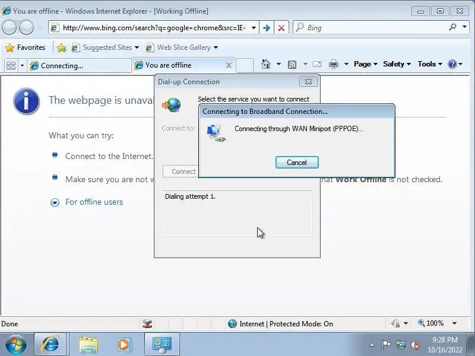Expand the For offline users section
The width and height of the screenshot is (475, 356).
tap(55, 202)
